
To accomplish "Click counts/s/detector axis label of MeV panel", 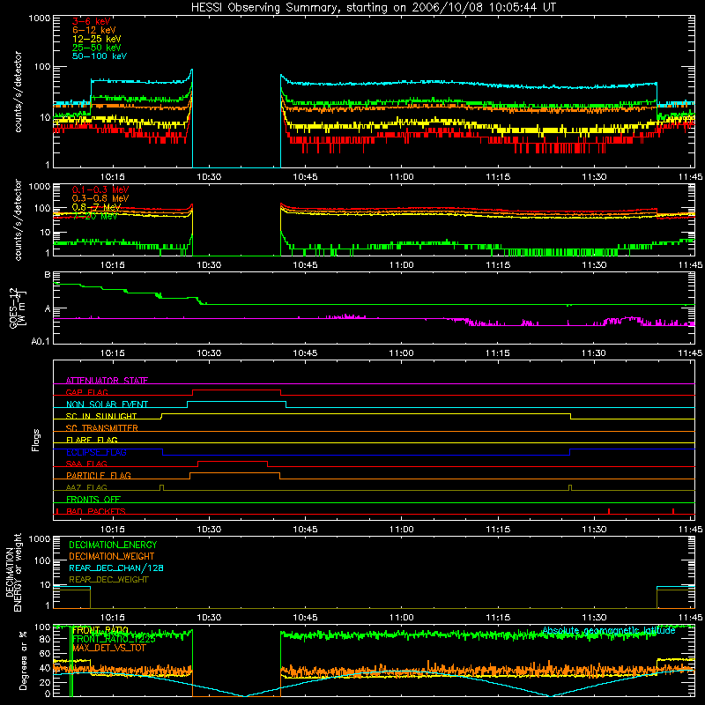I will [18, 219].
